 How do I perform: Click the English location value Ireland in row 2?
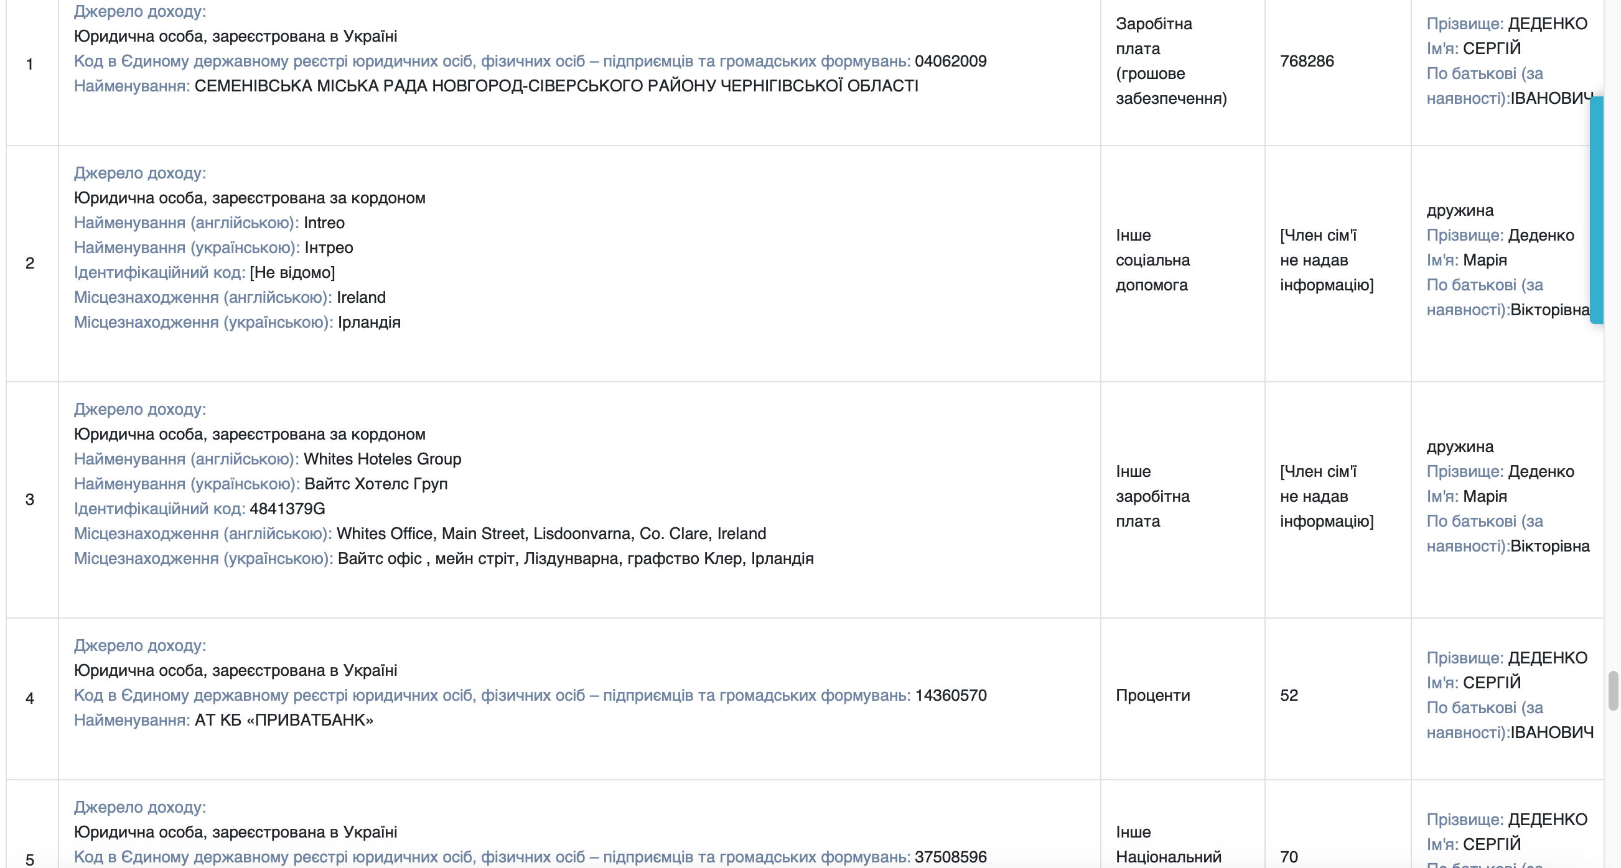361,297
